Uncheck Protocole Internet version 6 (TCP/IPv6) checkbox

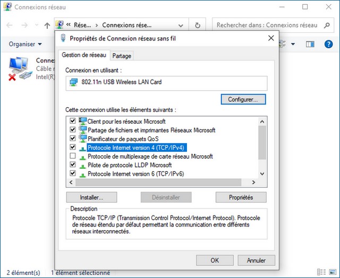pos(73,173)
